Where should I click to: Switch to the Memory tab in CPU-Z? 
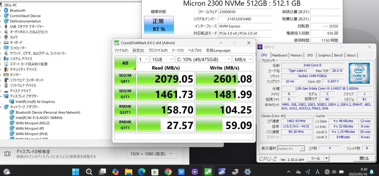(x=296, y=55)
